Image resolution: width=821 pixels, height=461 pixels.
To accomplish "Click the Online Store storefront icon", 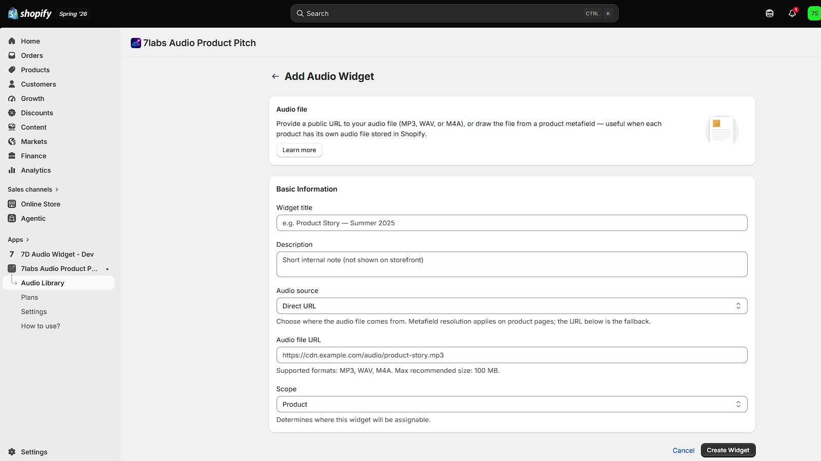I will [x=12, y=204].
